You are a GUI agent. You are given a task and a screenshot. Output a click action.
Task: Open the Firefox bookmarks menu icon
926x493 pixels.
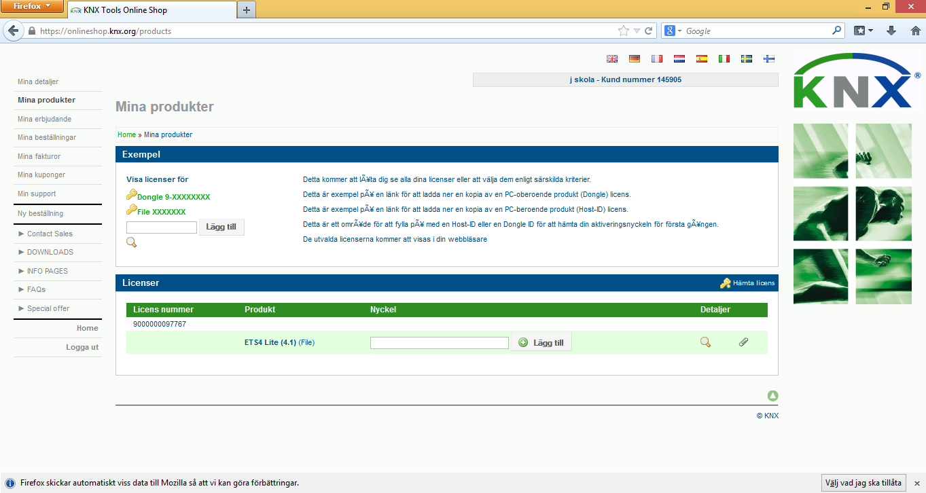pyautogui.click(x=863, y=31)
